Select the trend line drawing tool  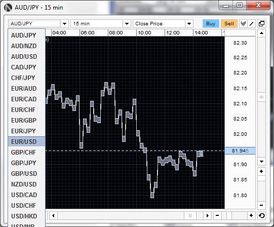point(251,24)
